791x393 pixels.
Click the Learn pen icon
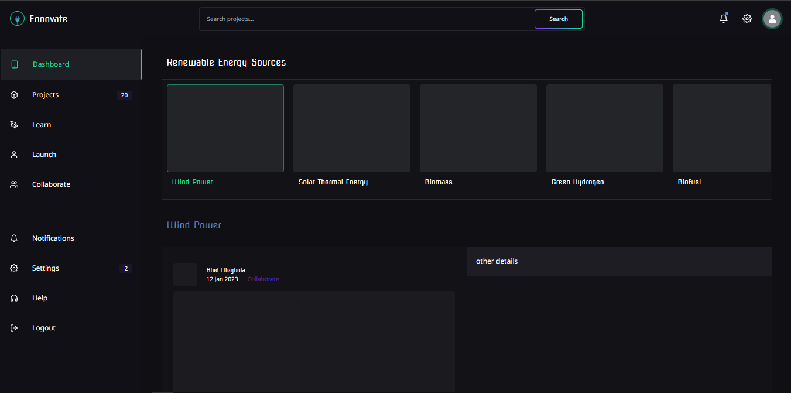point(15,125)
